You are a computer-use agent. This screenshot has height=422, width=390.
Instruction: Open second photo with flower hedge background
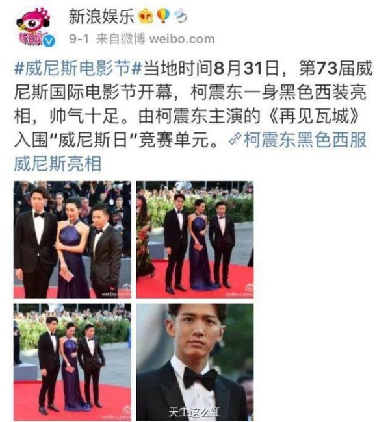point(195,240)
